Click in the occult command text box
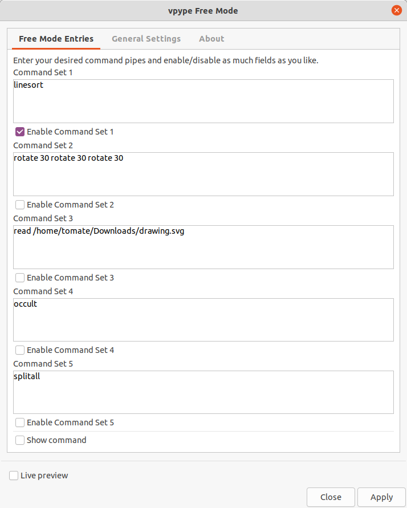The height and width of the screenshot is (508, 407). click(x=203, y=320)
